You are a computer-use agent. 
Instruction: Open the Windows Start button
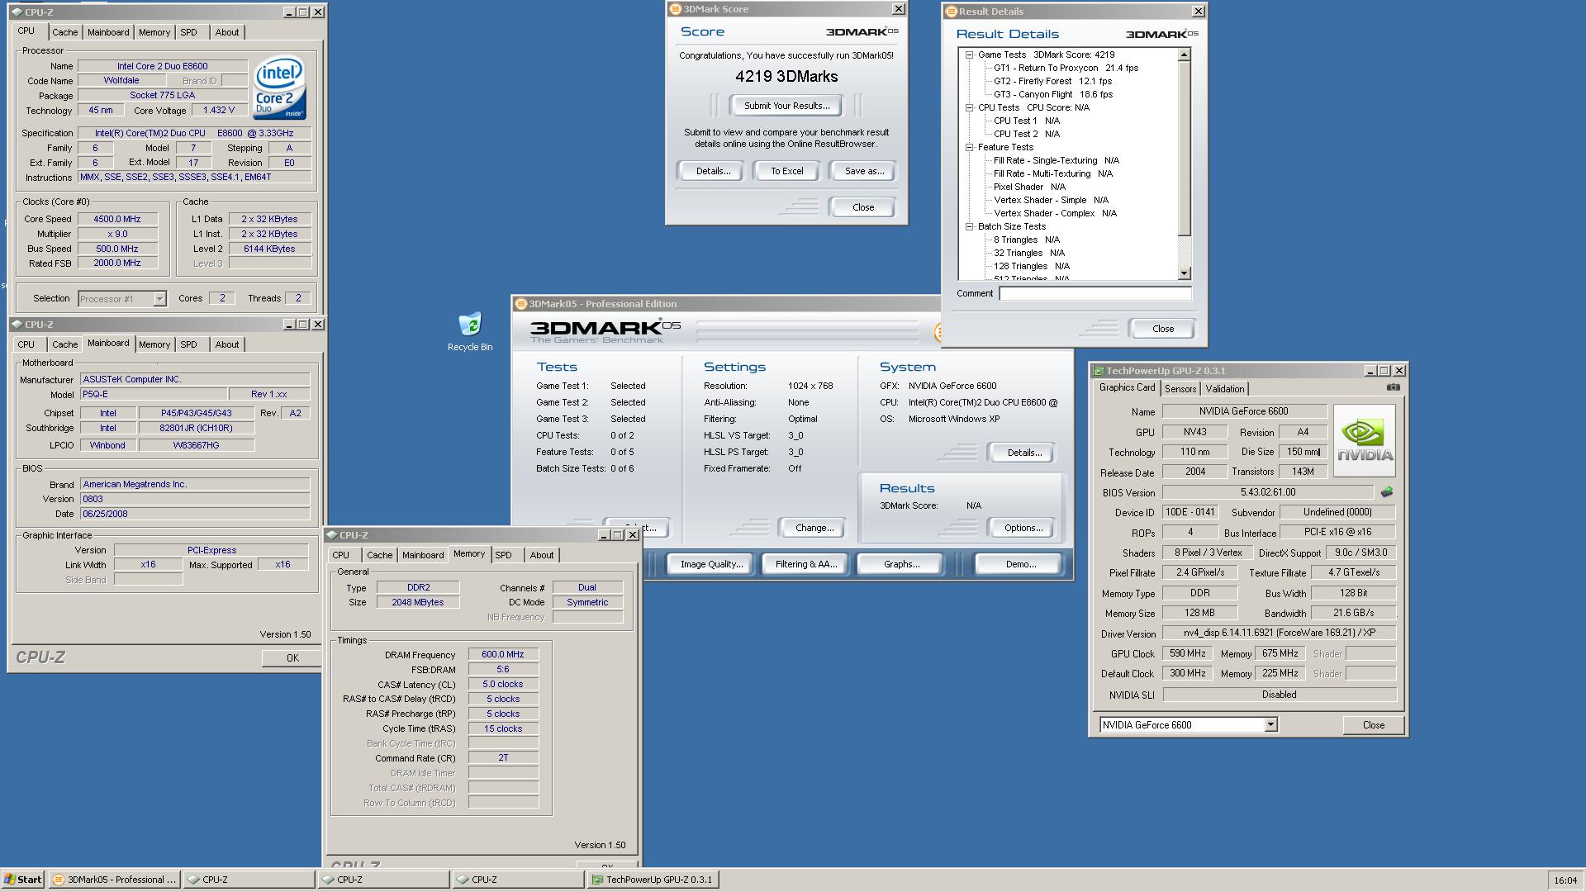[22, 880]
